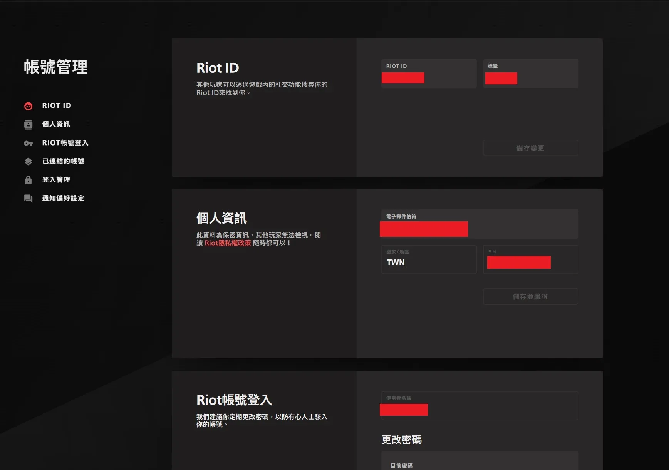
Task: Open the RIOT ID sidebar menu item
Action: [x=57, y=105]
